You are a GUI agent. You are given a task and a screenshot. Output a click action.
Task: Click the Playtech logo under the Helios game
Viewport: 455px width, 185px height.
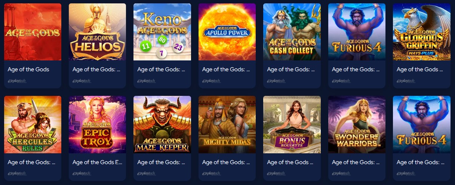[x=82, y=81]
